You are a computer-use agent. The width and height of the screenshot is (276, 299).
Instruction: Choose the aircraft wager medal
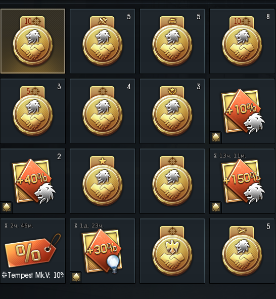click(242, 251)
